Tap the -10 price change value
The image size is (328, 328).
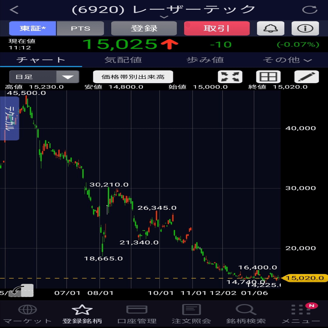tap(221, 45)
